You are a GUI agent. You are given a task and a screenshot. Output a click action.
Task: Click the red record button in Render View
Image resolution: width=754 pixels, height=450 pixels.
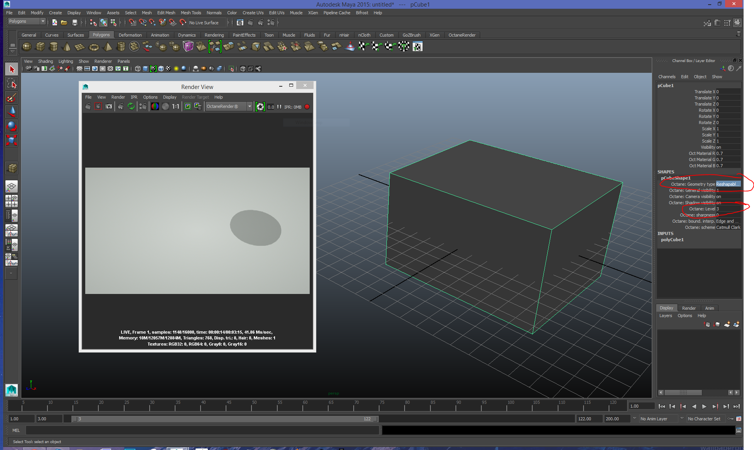point(307,107)
